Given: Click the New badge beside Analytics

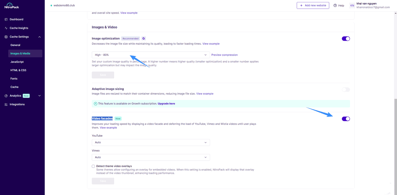Looking at the screenshot, I should (26, 96).
